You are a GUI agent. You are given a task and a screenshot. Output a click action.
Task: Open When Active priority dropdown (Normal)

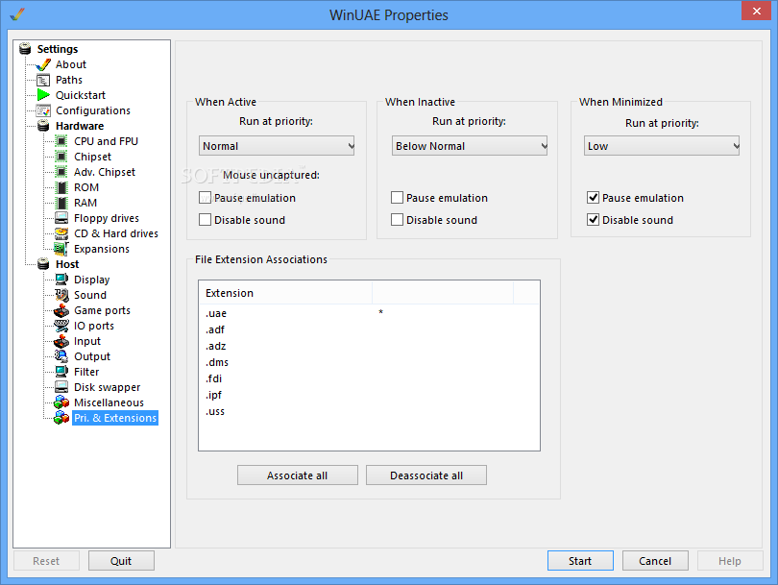[x=277, y=146]
